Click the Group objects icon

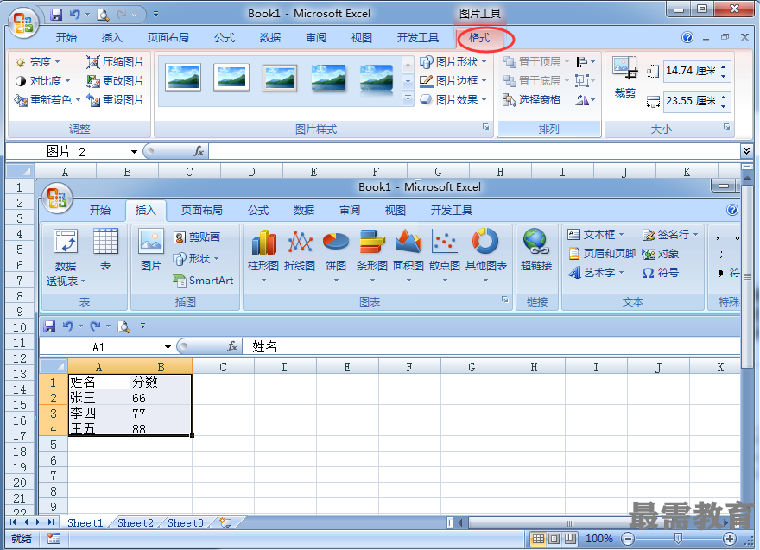[x=585, y=81]
